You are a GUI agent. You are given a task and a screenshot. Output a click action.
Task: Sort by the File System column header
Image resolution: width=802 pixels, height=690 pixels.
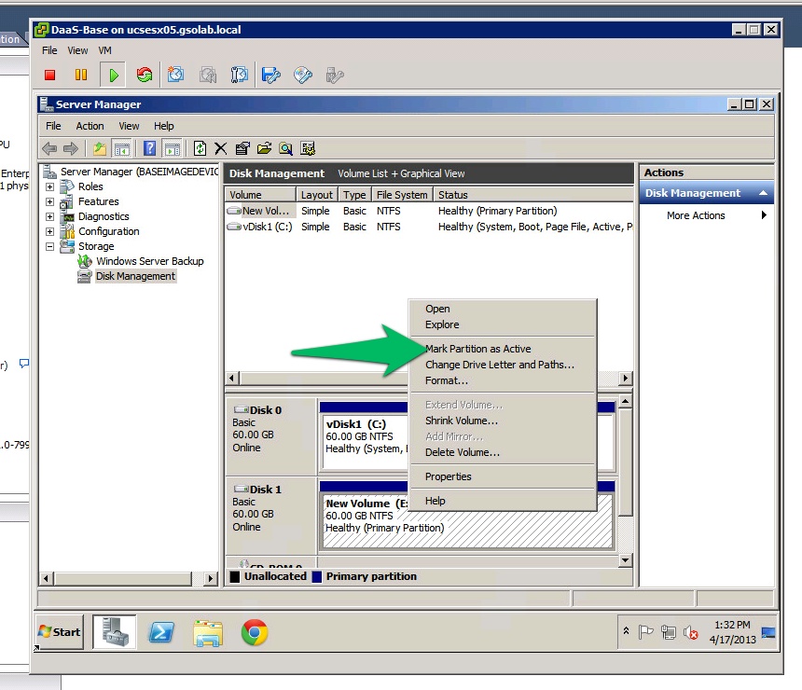(402, 195)
